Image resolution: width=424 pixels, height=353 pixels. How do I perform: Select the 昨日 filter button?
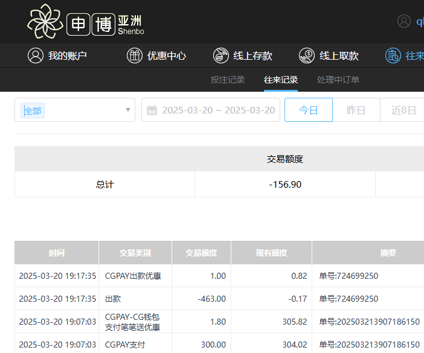pos(356,110)
